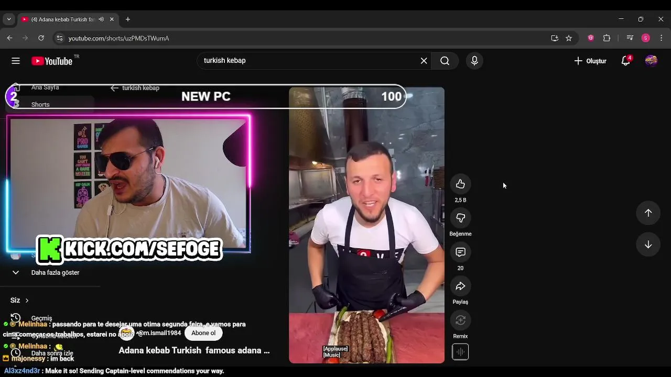Go back in browser history
The width and height of the screenshot is (671, 377).
(x=9, y=38)
